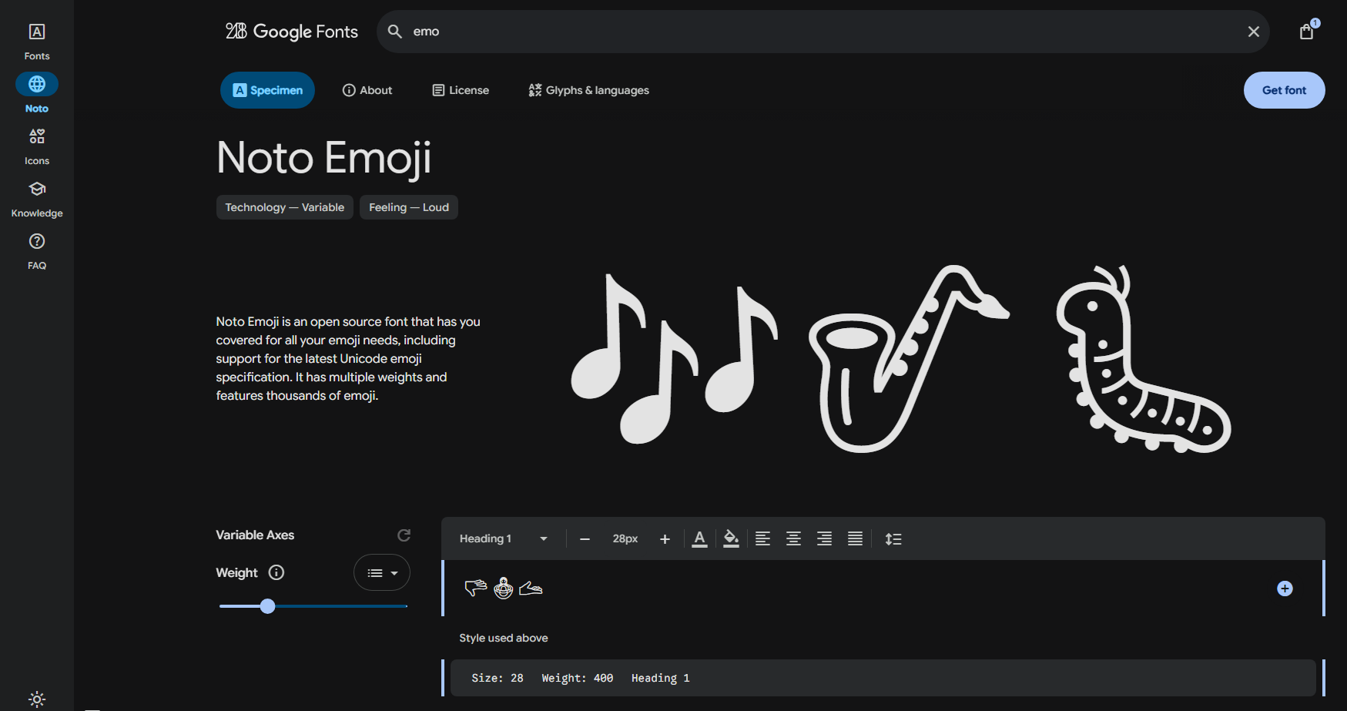Viewport: 1347px width, 711px height.
Task: Open the text color picker
Action: click(x=699, y=538)
